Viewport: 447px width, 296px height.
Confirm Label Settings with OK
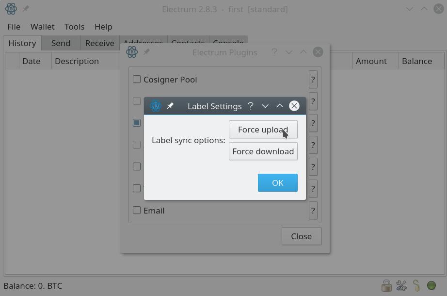point(278,182)
